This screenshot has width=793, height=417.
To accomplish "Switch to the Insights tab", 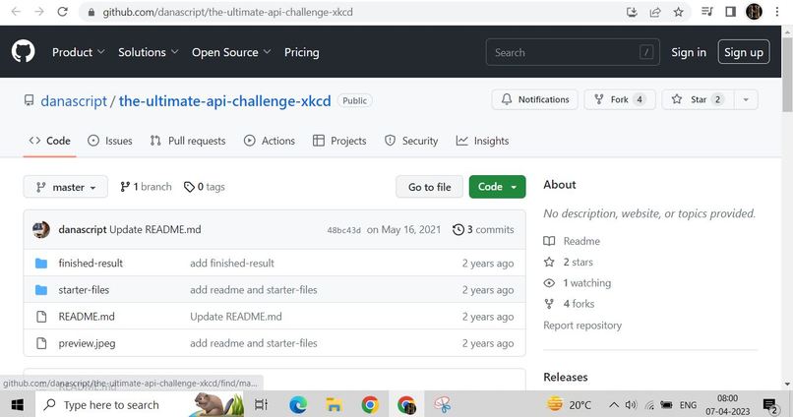I will tap(482, 141).
